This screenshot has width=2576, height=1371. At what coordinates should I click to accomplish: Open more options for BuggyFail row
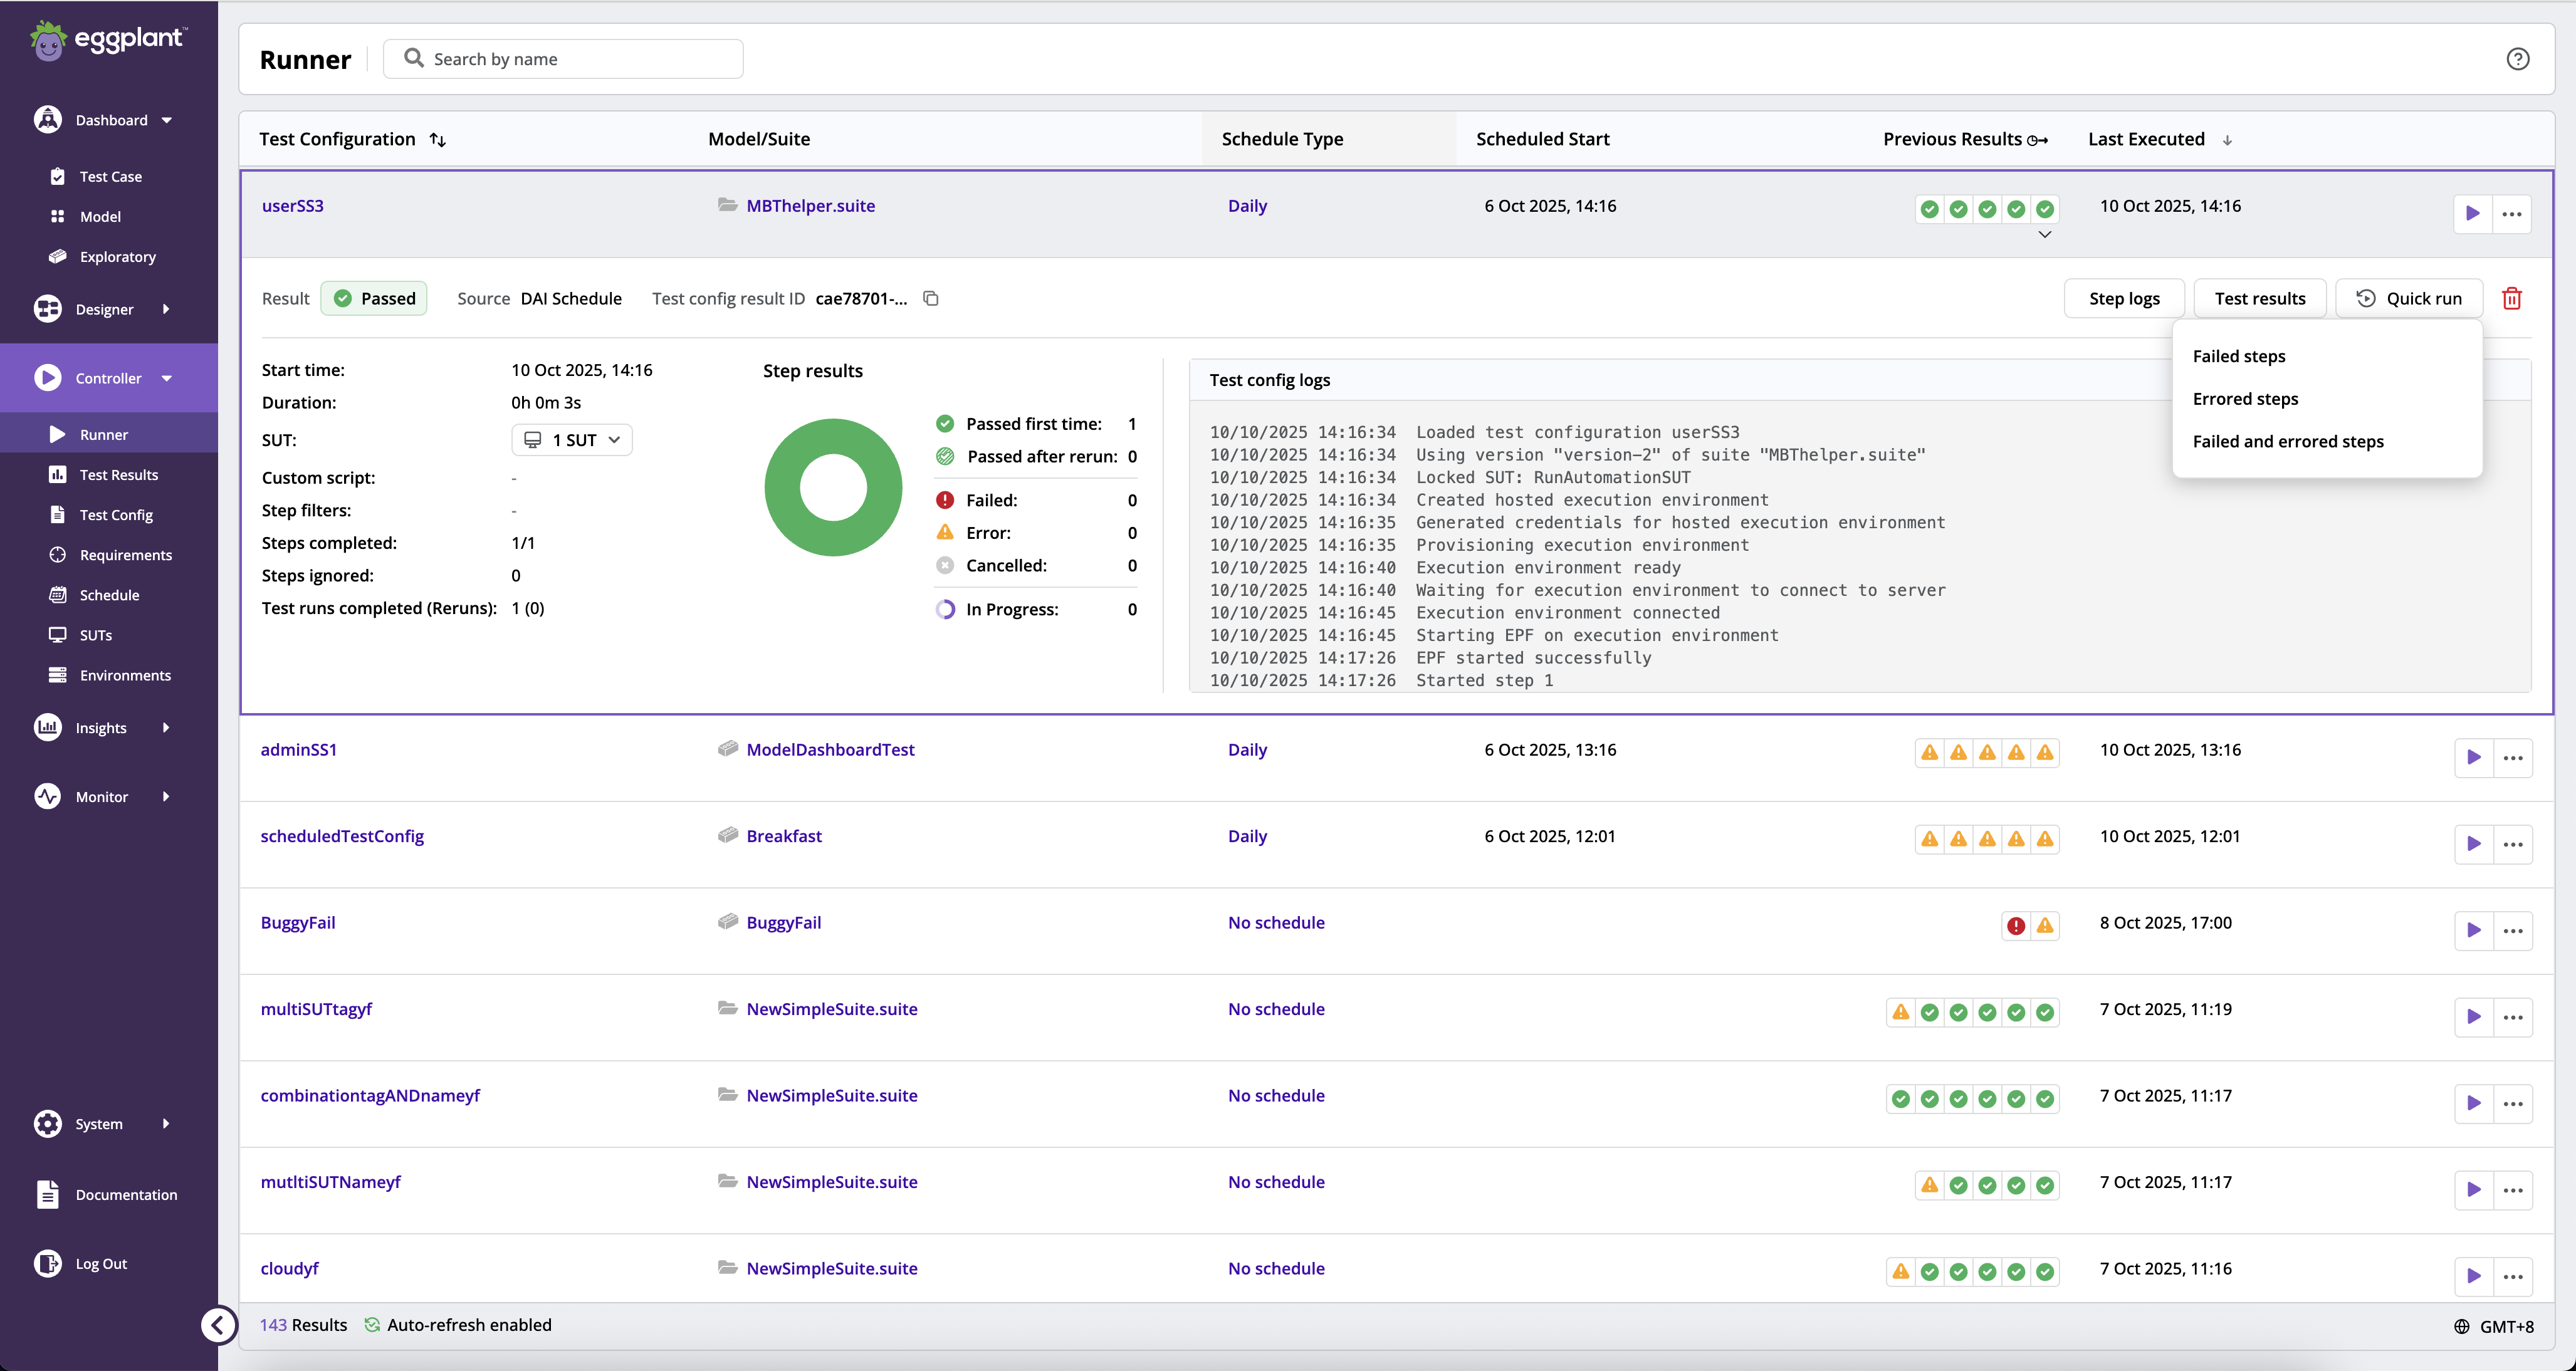click(x=2512, y=930)
